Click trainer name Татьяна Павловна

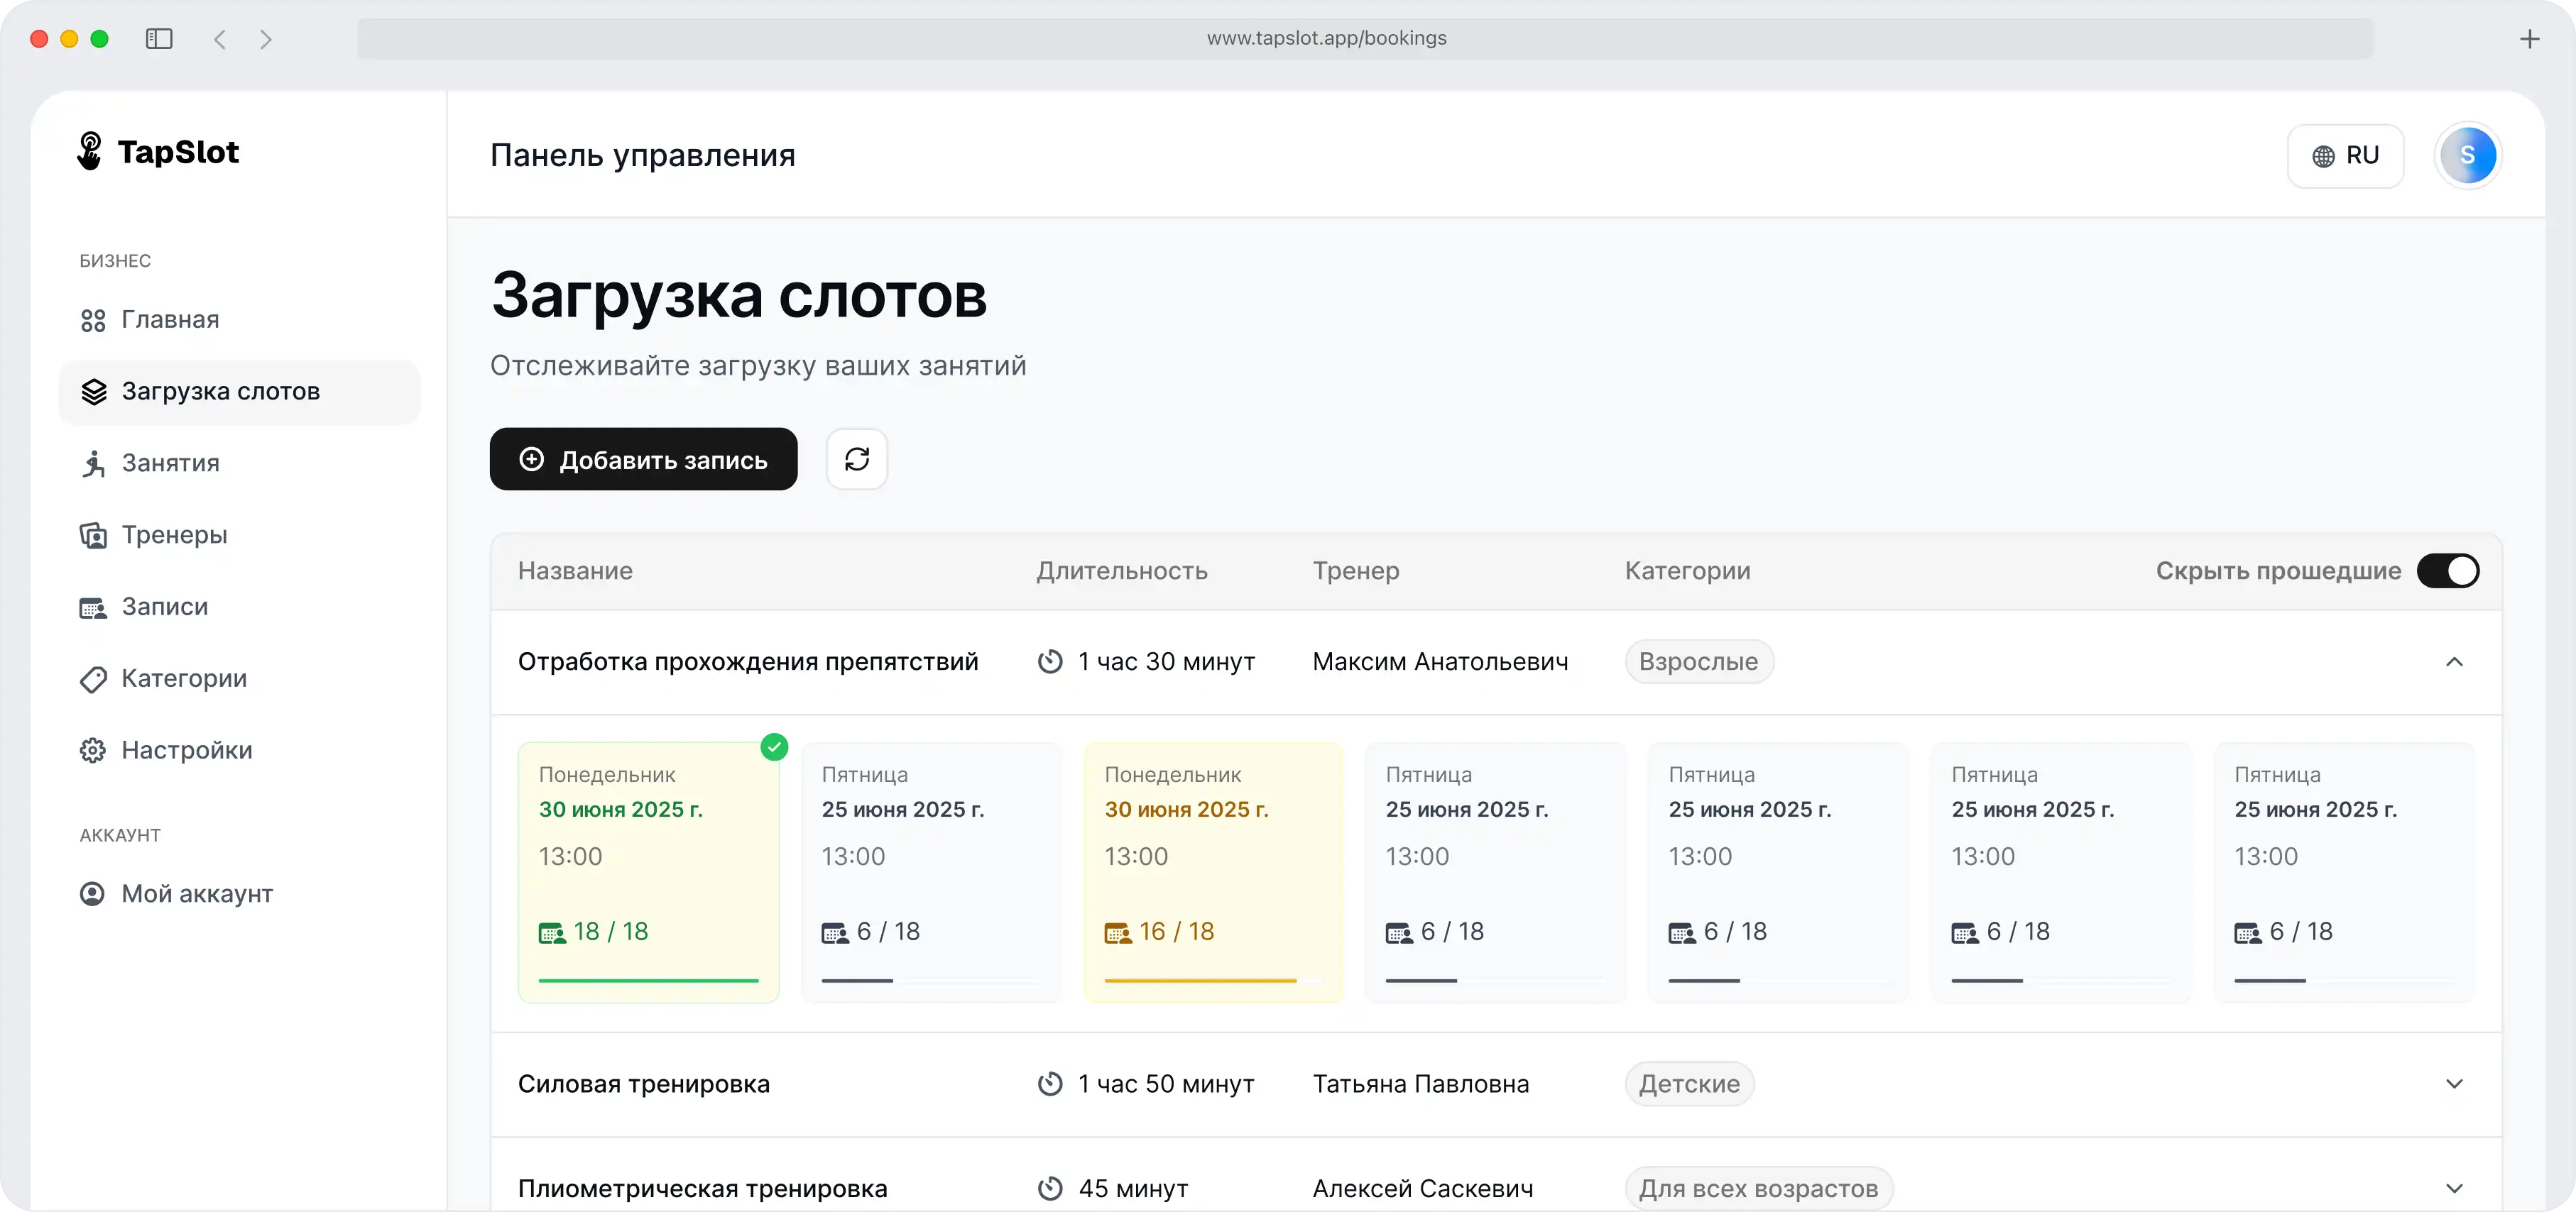pyautogui.click(x=1421, y=1084)
